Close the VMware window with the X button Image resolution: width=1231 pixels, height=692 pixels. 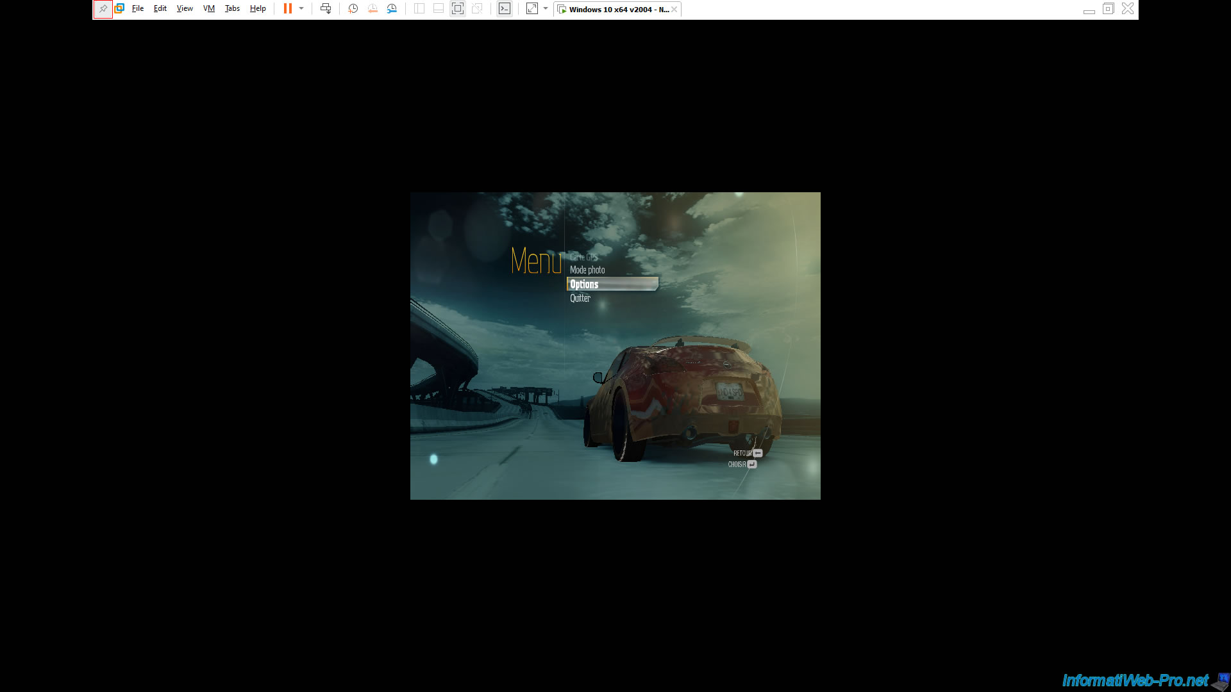pos(1128,9)
